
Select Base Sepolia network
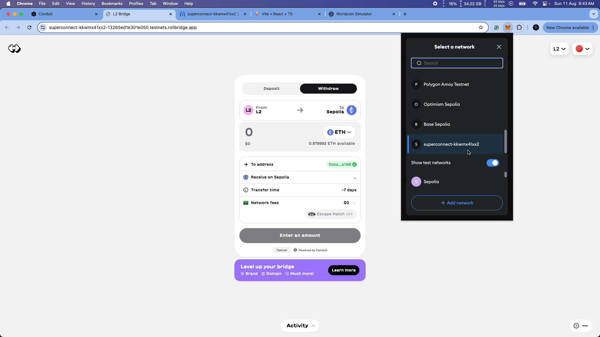coord(456,125)
